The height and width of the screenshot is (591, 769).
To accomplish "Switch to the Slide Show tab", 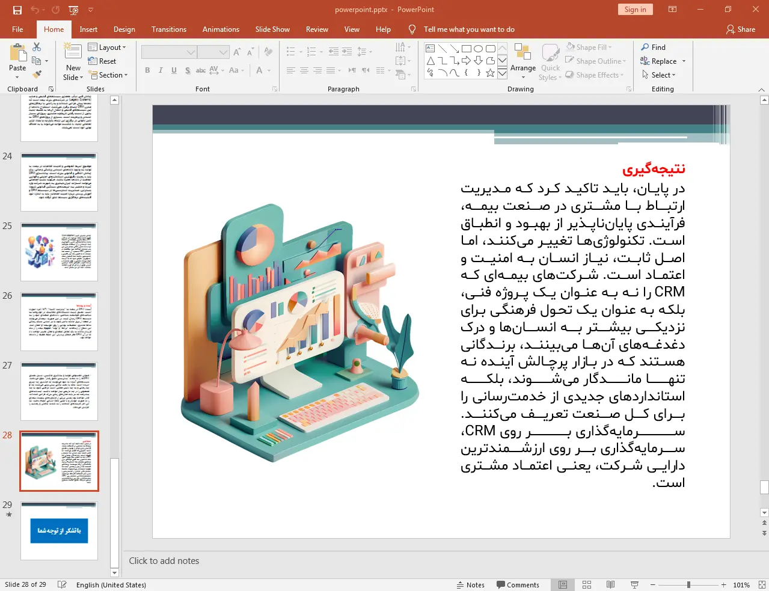I will [272, 29].
